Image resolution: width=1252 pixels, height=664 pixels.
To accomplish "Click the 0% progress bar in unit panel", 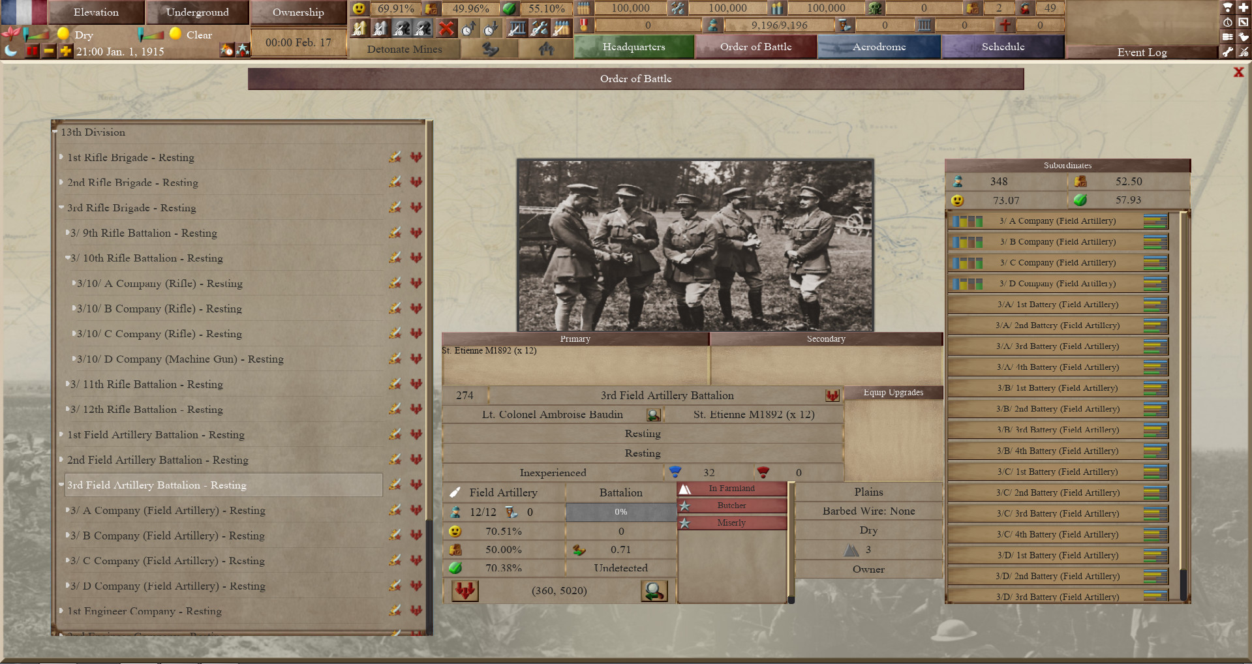I will coord(620,512).
